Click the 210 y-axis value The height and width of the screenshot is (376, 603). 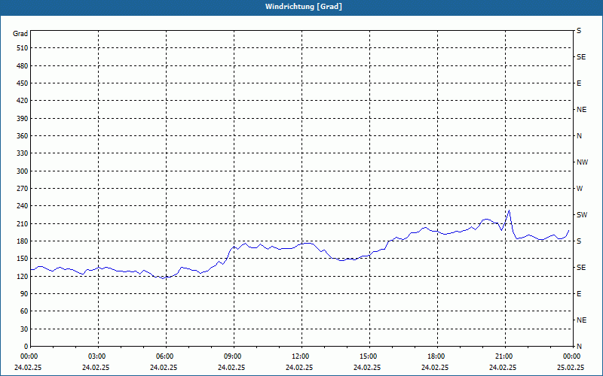tap(23, 223)
